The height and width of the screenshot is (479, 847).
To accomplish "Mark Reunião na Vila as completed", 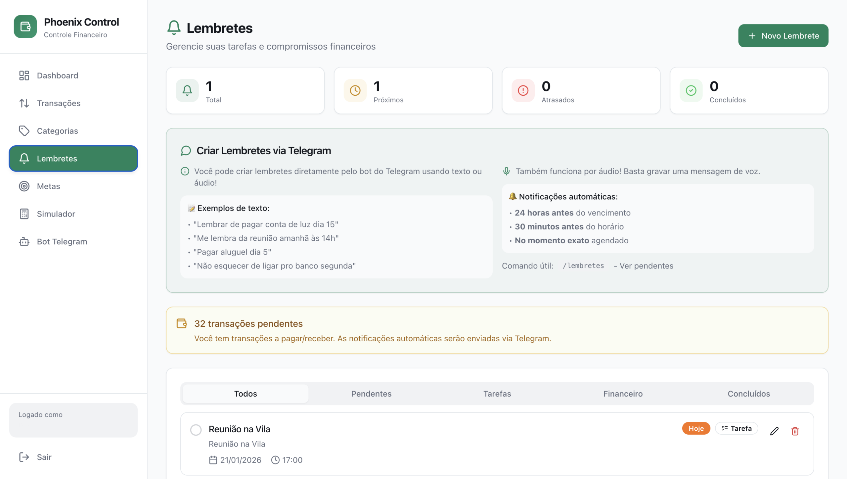I will (196, 430).
